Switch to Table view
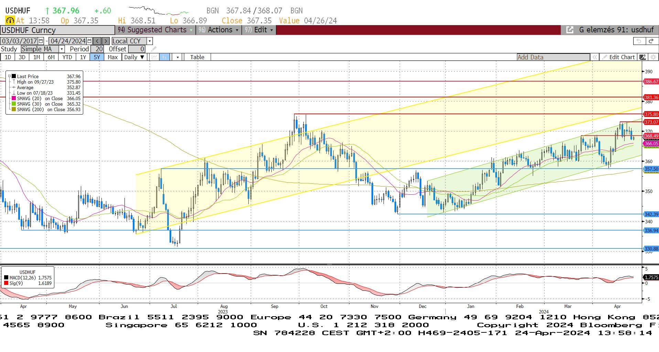Image resolution: width=659 pixels, height=352 pixels. (x=197, y=57)
